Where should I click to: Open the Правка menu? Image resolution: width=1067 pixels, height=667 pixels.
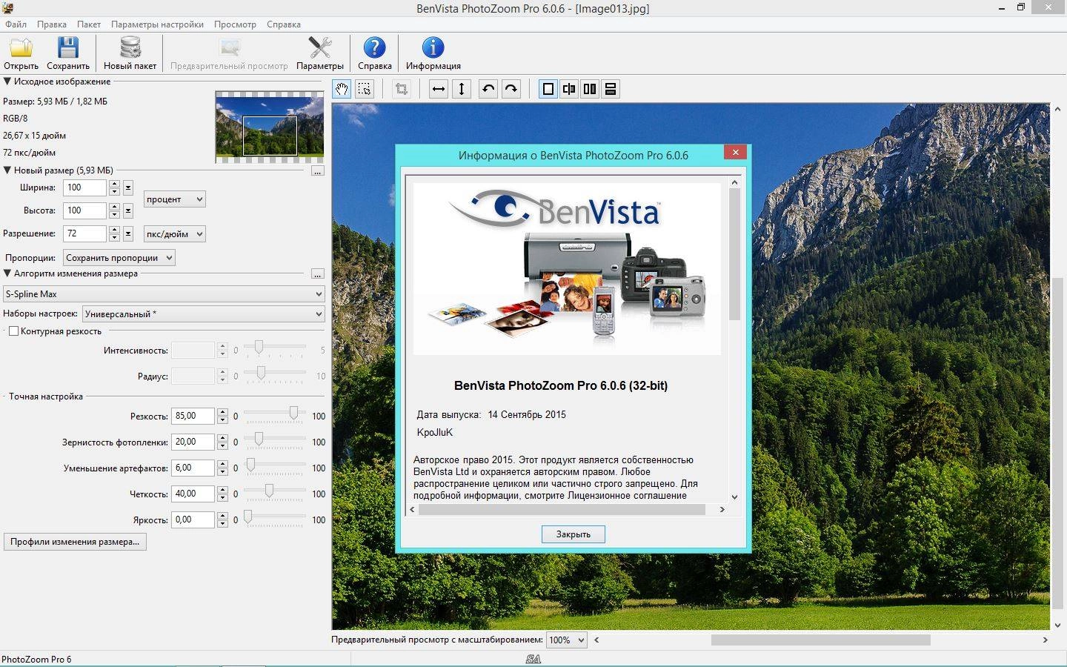point(52,24)
